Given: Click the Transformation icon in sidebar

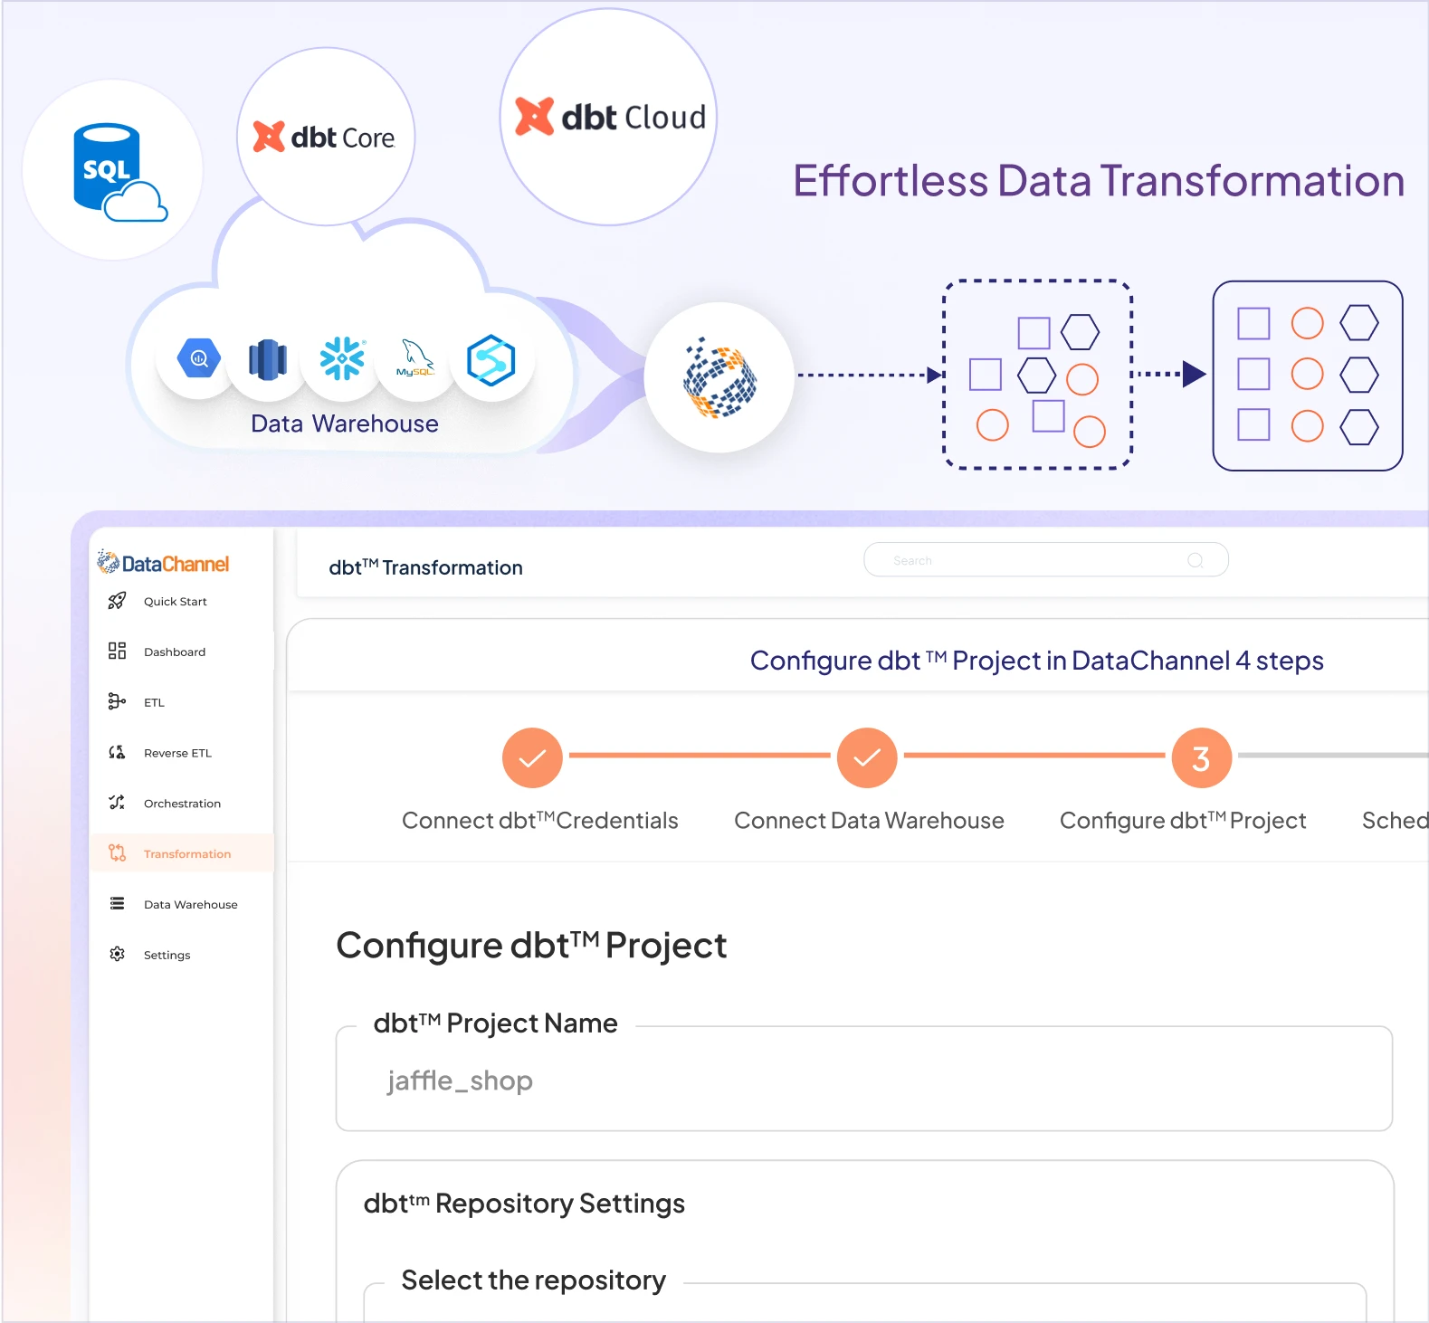Looking at the screenshot, I should coord(117,852).
